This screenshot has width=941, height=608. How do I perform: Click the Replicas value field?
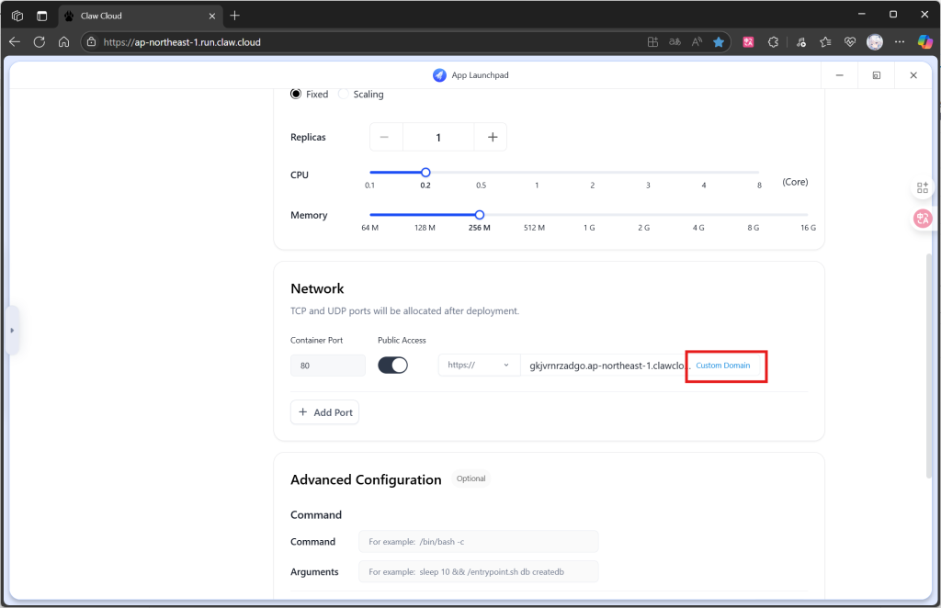click(438, 138)
